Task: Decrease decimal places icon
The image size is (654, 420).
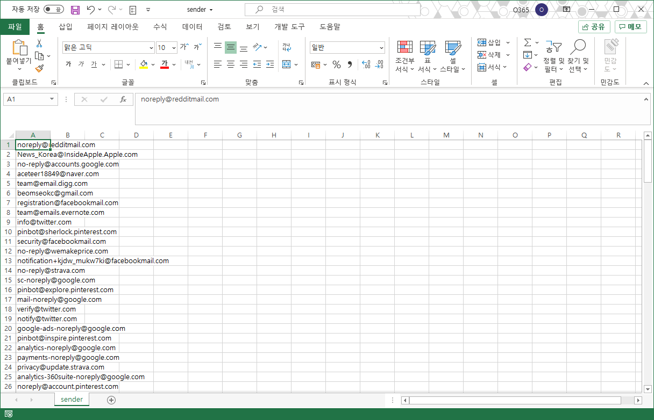Action: (x=380, y=64)
